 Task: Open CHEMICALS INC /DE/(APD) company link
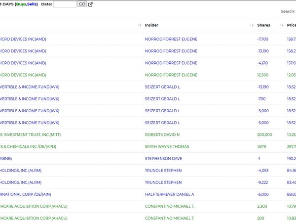tap(28, 146)
